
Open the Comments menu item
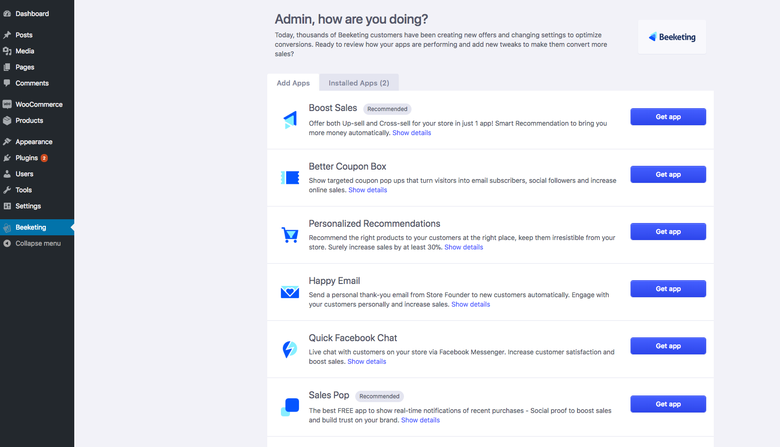(x=37, y=83)
